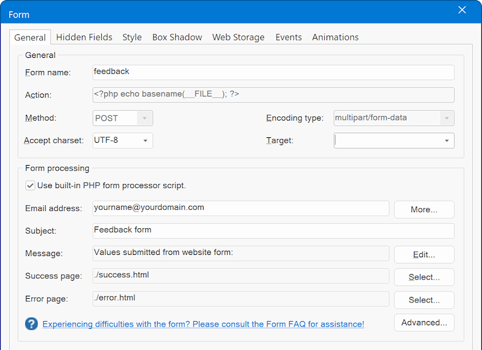Expand the Accept charset UTF-8 dropdown
Image resolution: width=482 pixels, height=350 pixels.
pos(145,141)
